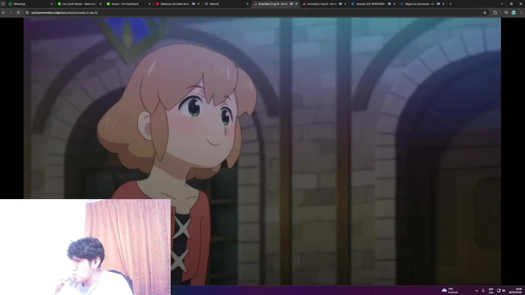The height and width of the screenshot is (295, 525).
Task: Close the Historial tab
Action: 247,4
